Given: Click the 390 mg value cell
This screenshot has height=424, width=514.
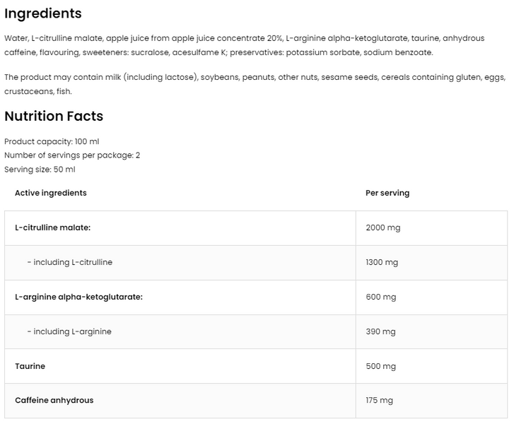Looking at the screenshot, I should point(431,332).
